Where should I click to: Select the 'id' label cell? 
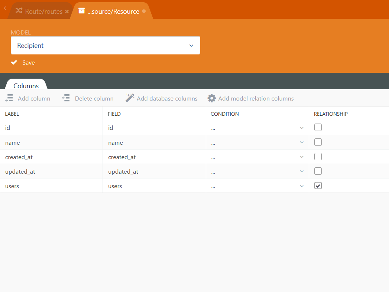point(51,128)
